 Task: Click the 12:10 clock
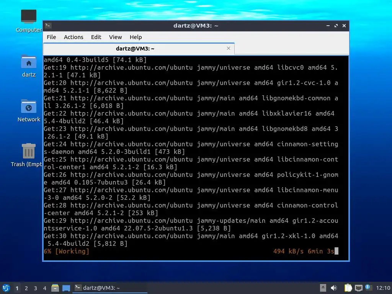(383, 288)
